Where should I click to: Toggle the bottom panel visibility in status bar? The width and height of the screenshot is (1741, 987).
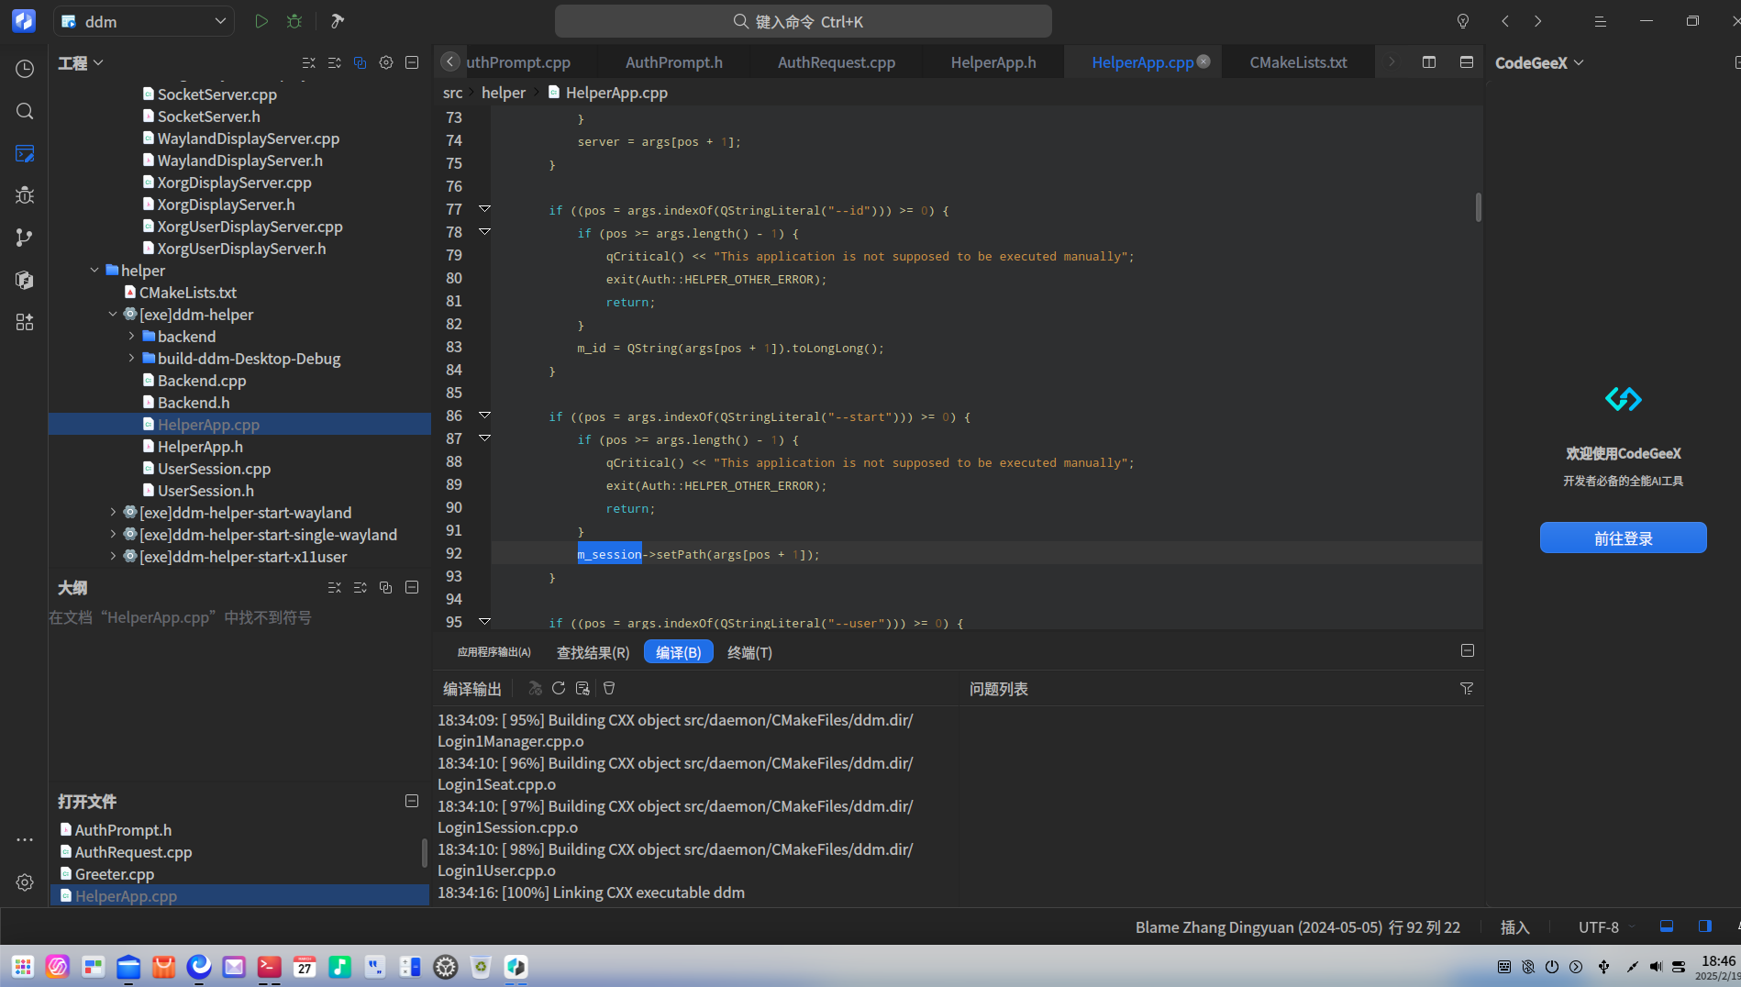pyautogui.click(x=1667, y=926)
